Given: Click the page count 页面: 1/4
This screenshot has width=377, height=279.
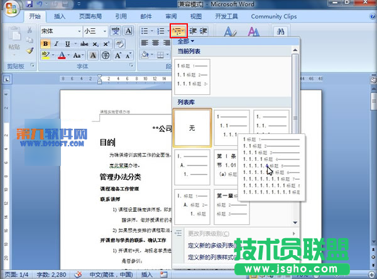Looking at the screenshot, I should point(16,275).
